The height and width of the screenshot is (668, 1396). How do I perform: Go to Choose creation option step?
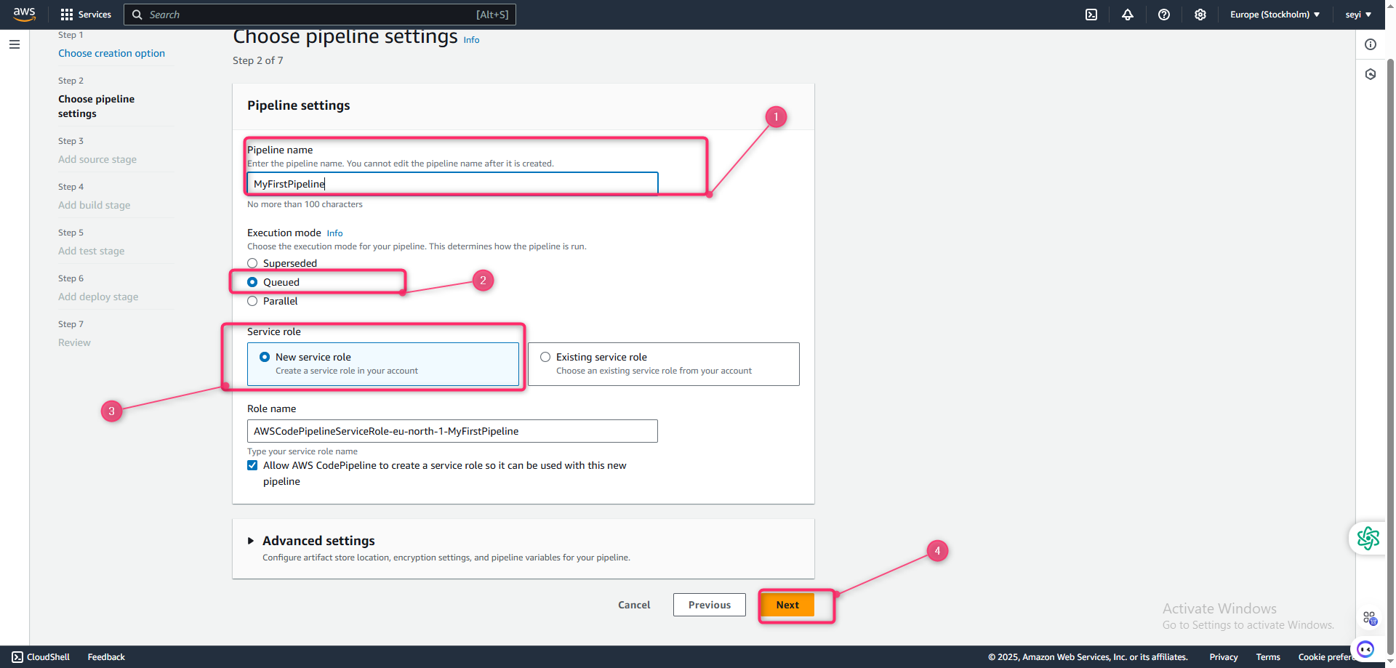click(111, 53)
